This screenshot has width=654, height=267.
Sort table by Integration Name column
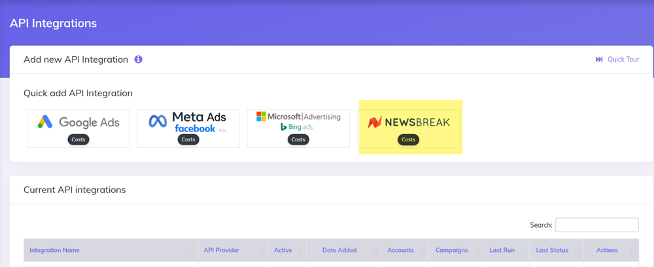pyautogui.click(x=111, y=250)
